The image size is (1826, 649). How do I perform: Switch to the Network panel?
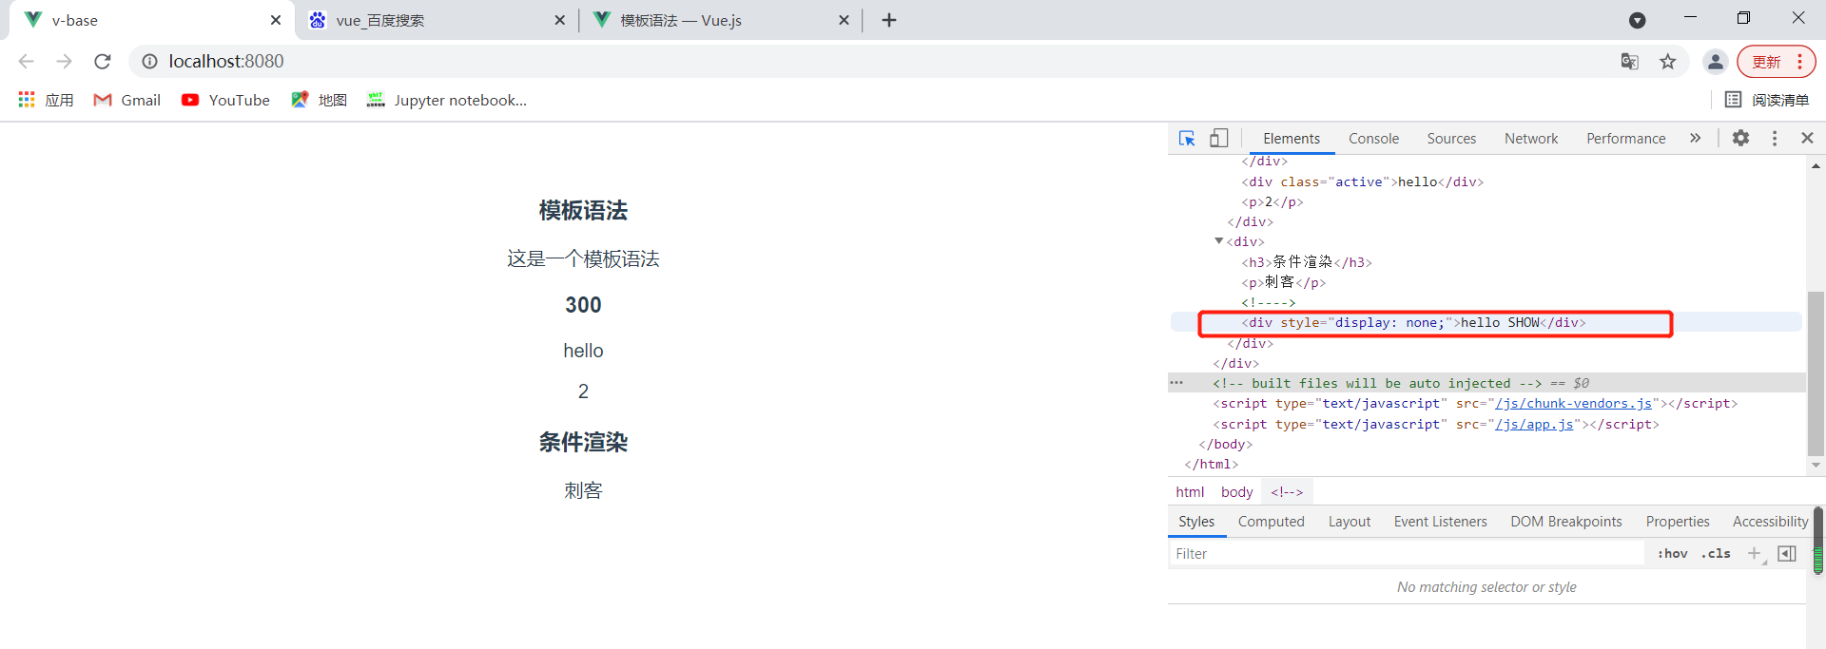click(x=1531, y=139)
